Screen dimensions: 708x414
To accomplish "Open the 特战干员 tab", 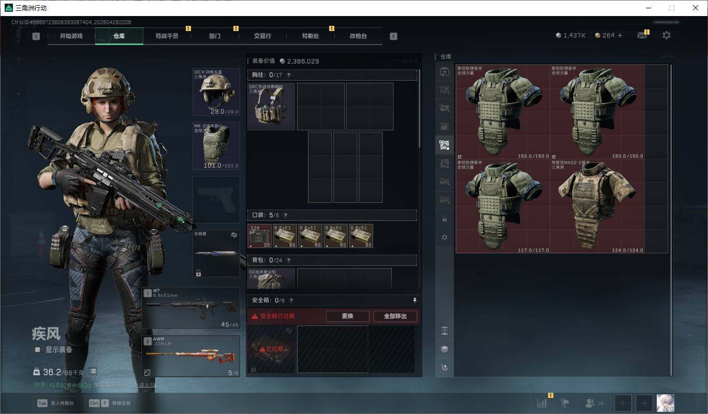I will point(167,36).
